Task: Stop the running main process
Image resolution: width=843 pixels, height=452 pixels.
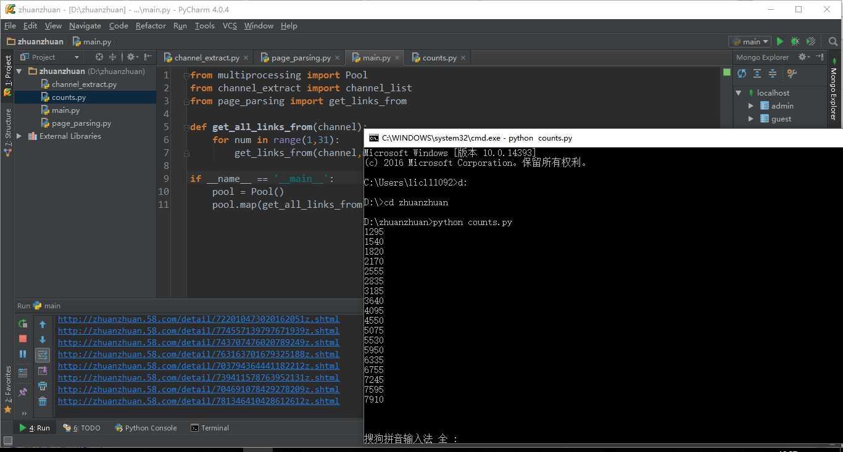Action: (x=23, y=339)
